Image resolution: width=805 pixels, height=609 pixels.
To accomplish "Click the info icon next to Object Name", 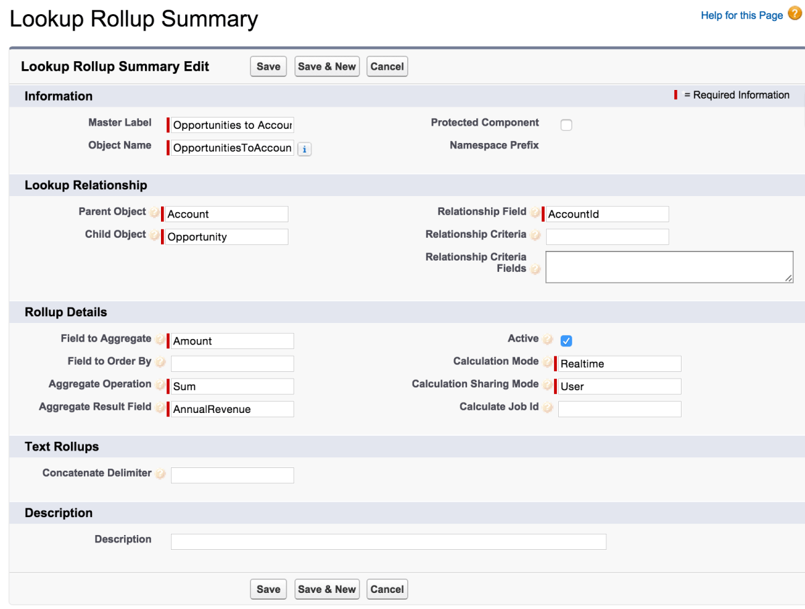I will click(304, 150).
